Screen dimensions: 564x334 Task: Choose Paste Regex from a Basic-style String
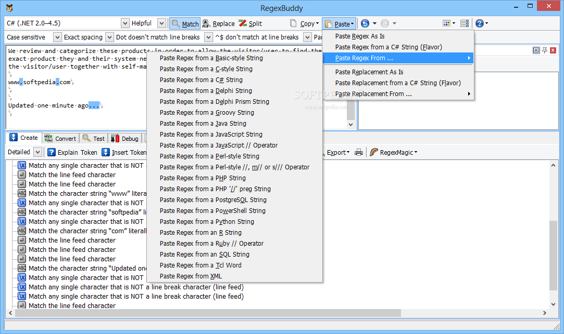[234, 58]
